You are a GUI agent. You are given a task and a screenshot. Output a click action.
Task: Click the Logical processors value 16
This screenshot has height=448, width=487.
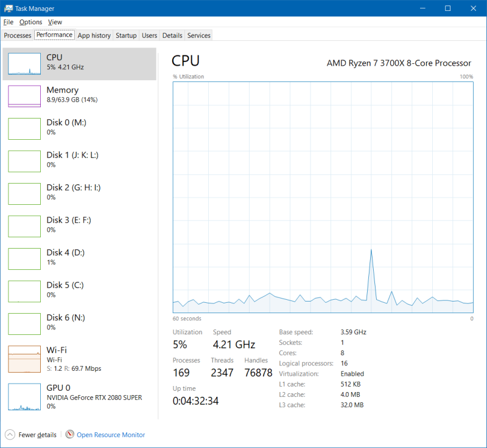click(x=344, y=364)
